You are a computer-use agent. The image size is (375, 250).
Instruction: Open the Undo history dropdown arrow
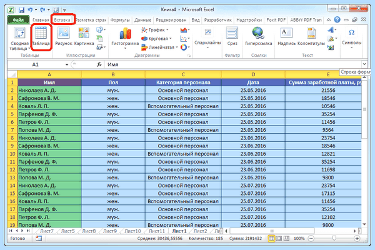click(36, 10)
